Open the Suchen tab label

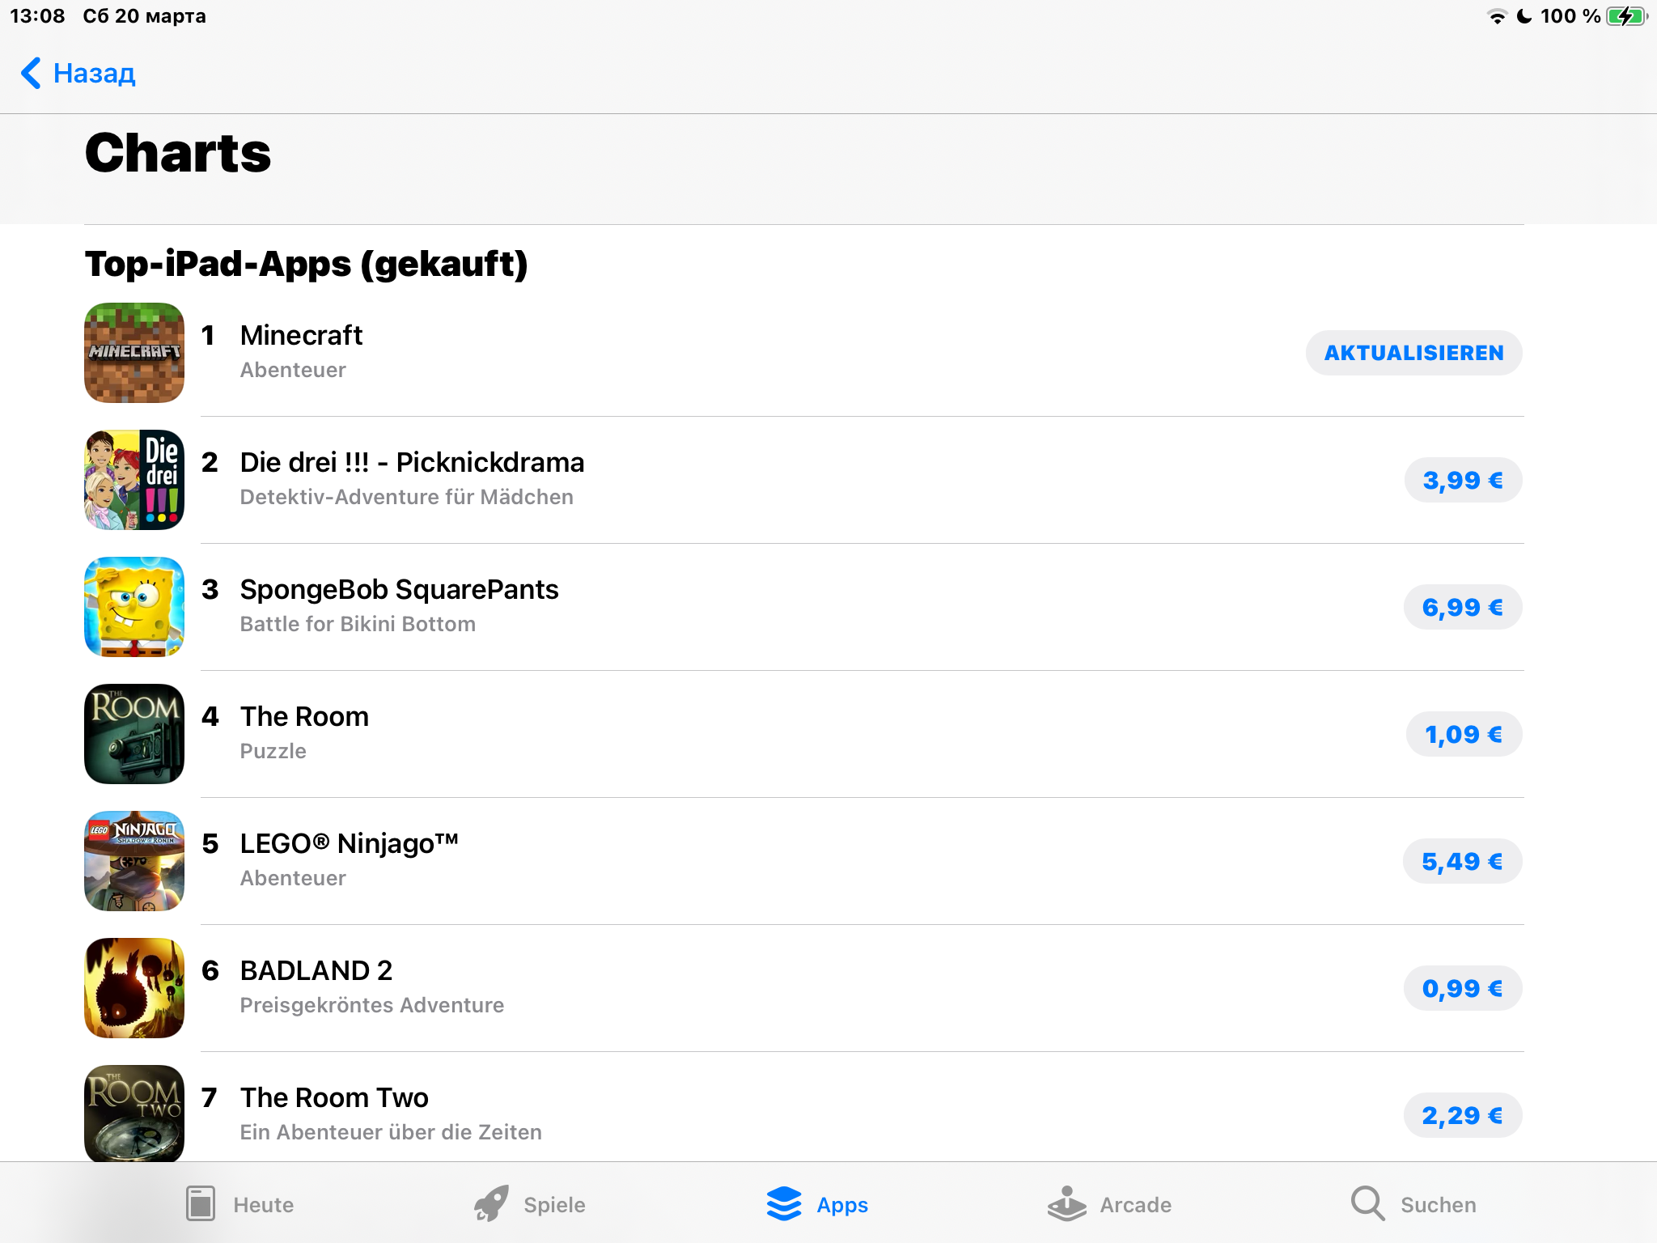click(x=1439, y=1204)
